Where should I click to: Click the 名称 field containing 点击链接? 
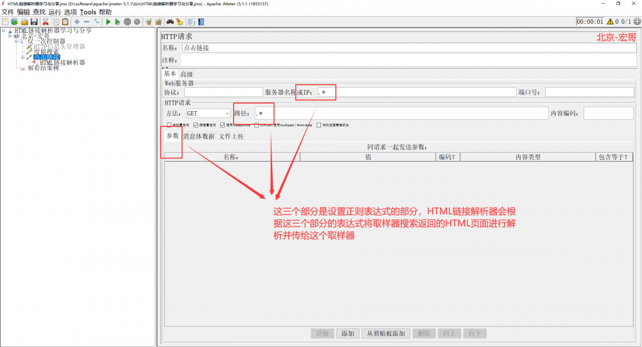pos(409,48)
